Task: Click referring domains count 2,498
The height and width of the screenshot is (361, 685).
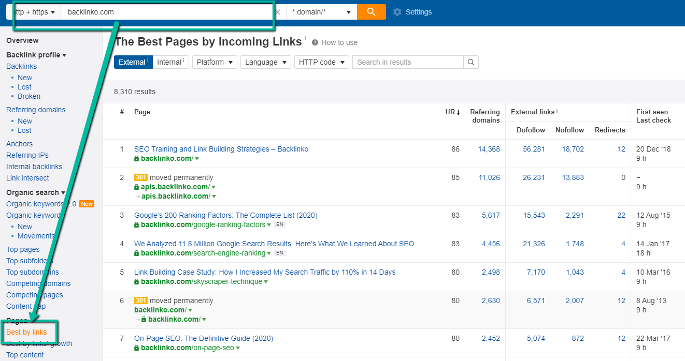Action: click(491, 272)
